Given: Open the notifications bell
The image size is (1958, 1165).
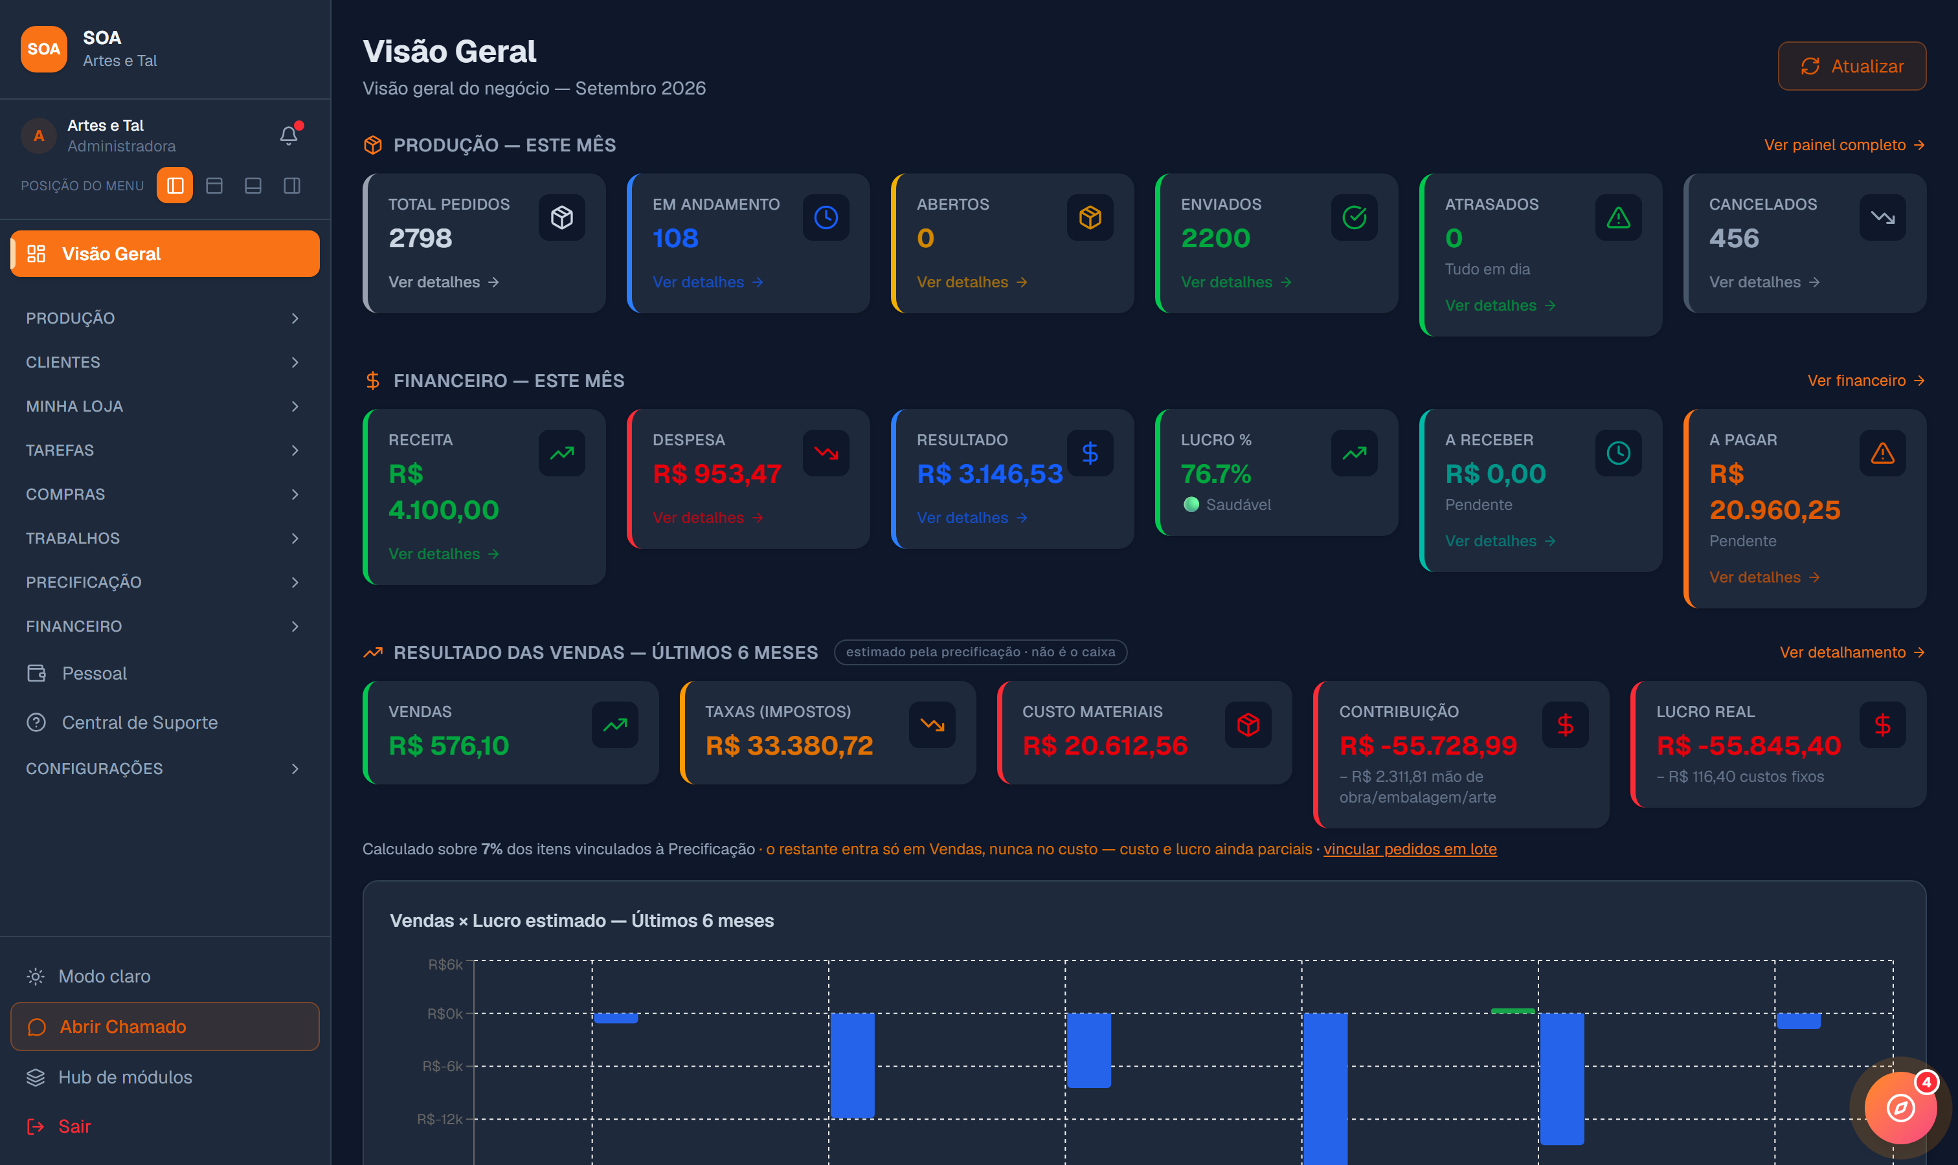Looking at the screenshot, I should click(x=289, y=135).
